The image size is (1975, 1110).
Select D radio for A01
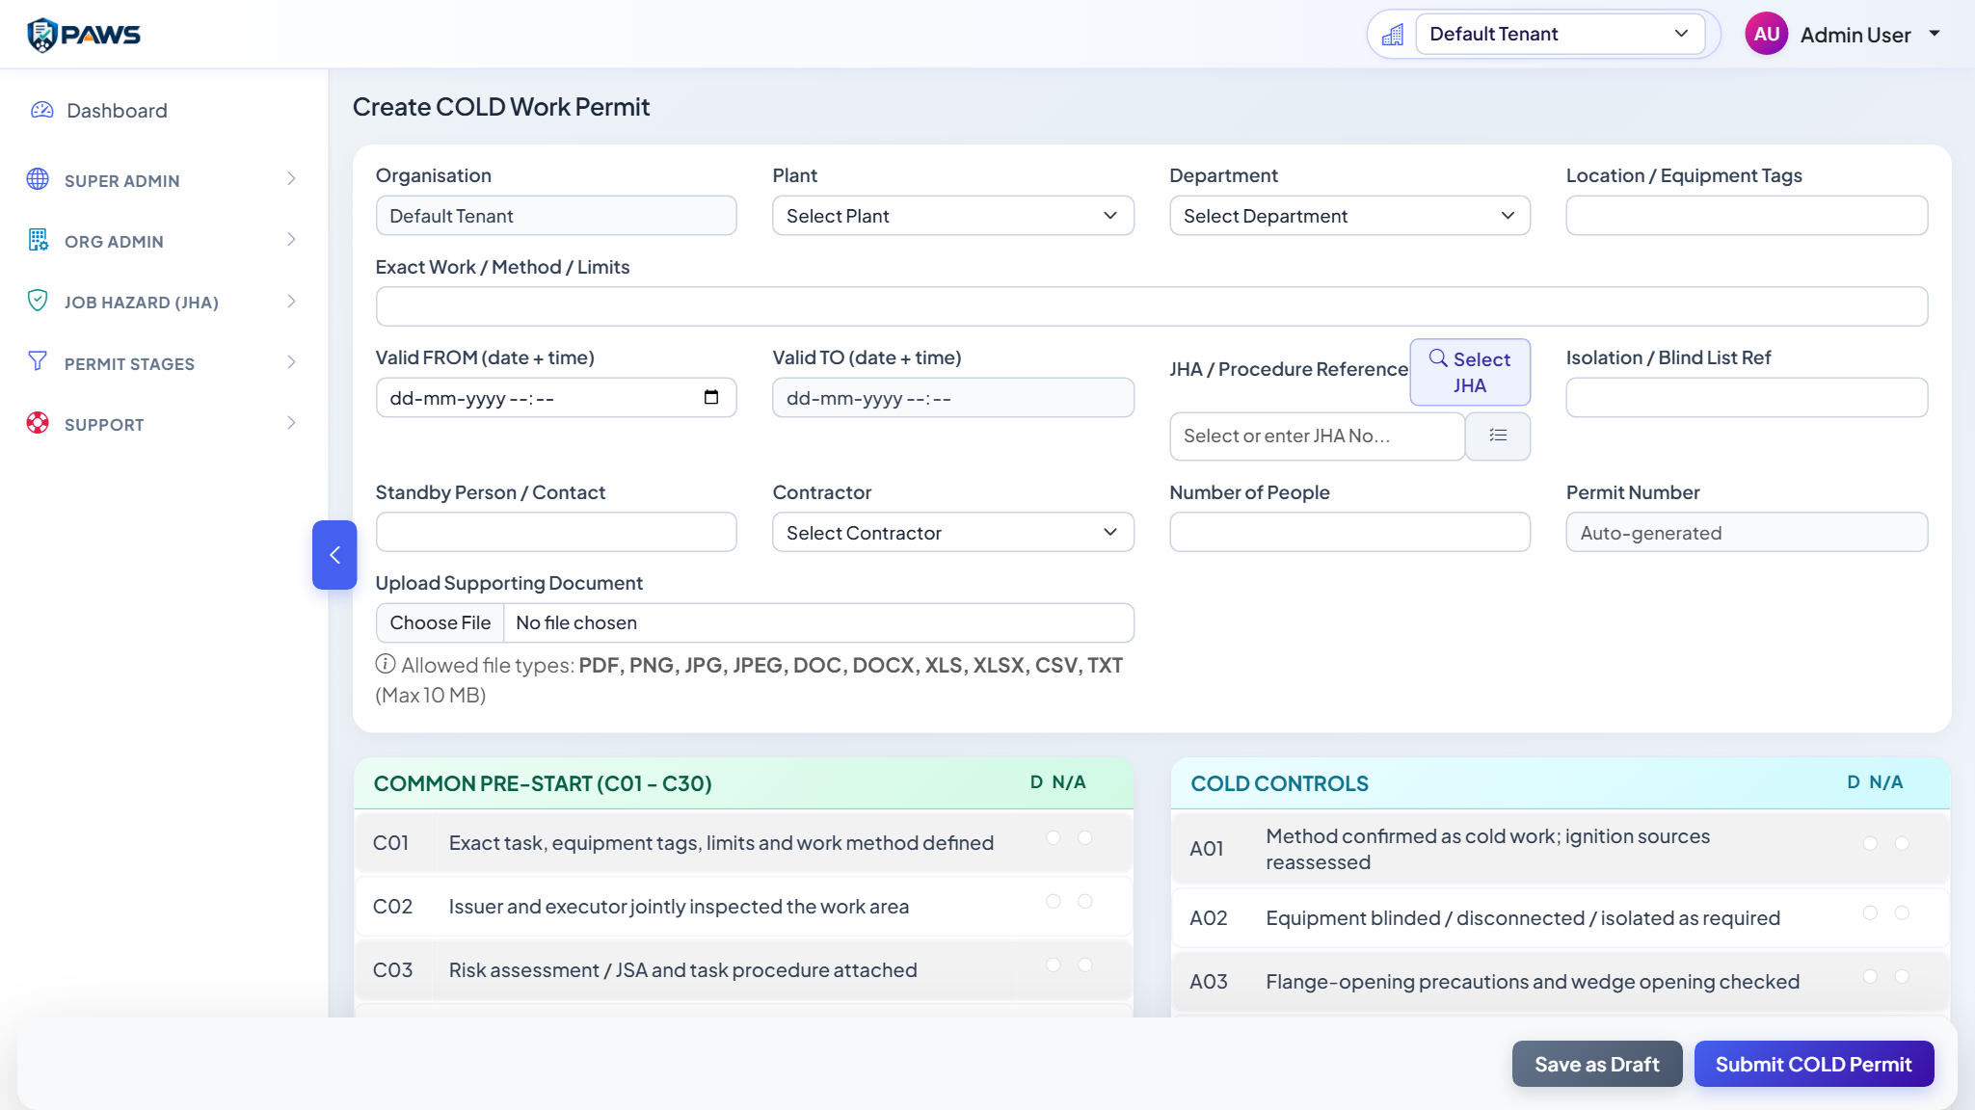pyautogui.click(x=1870, y=843)
